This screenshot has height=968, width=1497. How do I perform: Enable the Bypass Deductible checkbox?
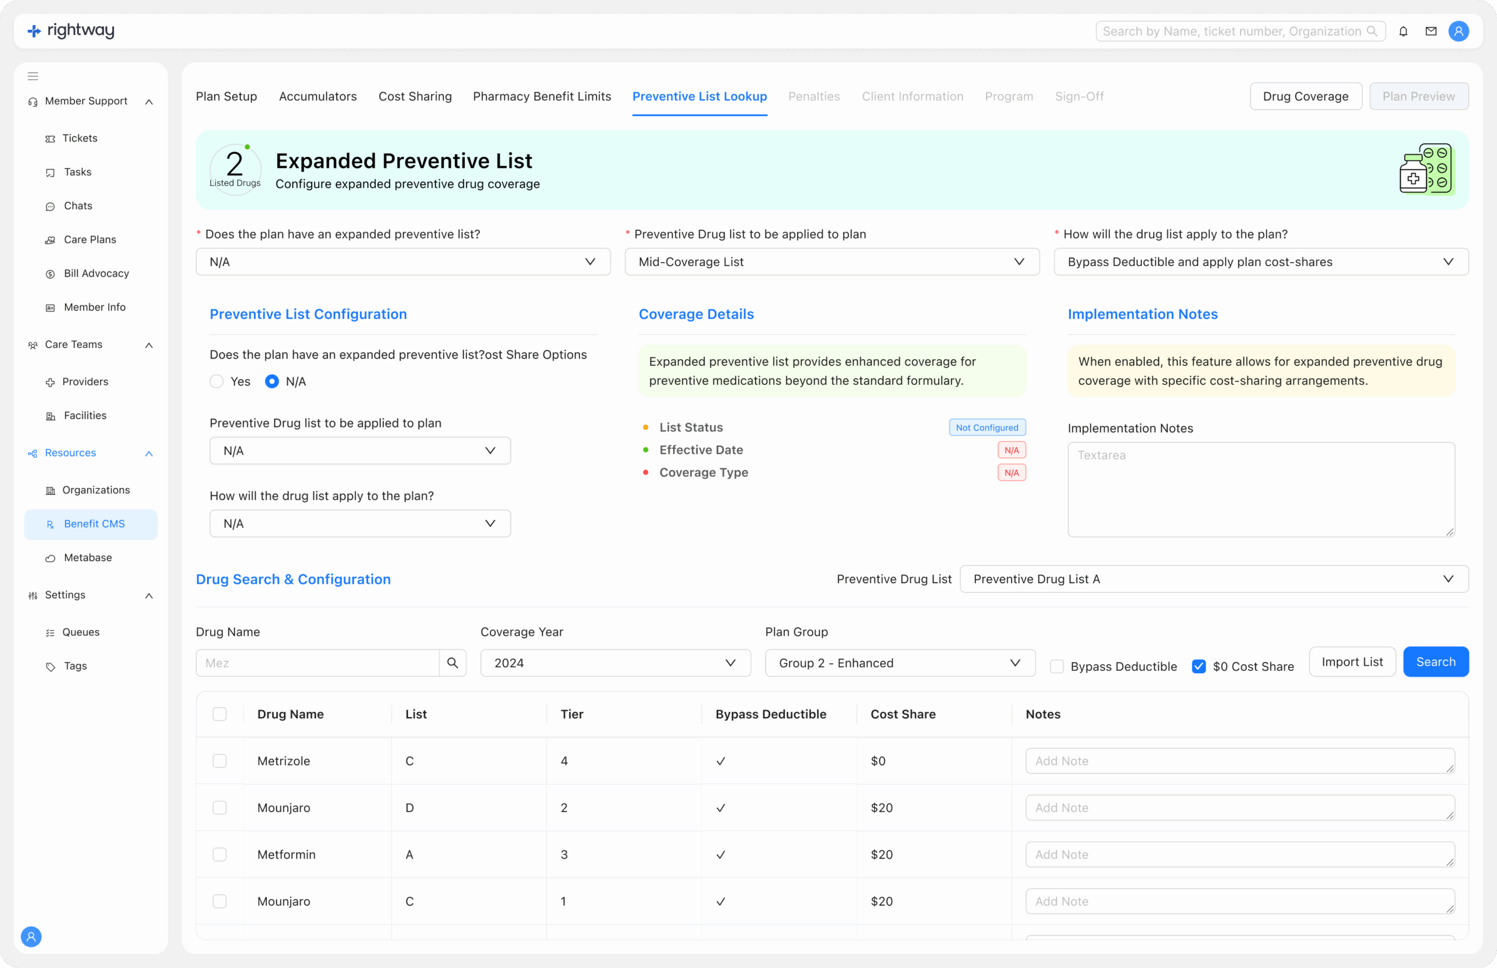1057,666
